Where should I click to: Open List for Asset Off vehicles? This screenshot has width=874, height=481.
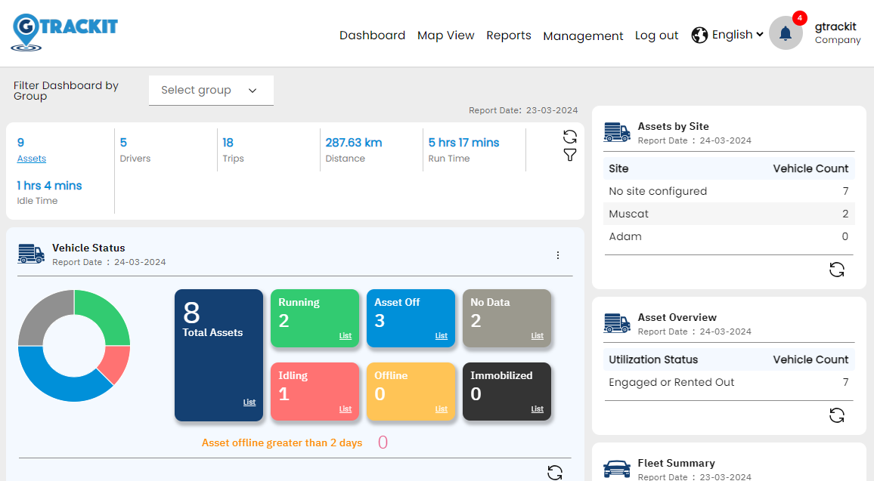coord(441,336)
